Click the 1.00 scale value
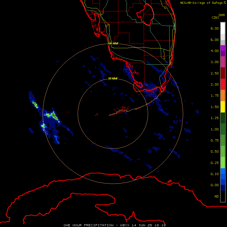Screen dimensions: 227x227 [215, 129]
